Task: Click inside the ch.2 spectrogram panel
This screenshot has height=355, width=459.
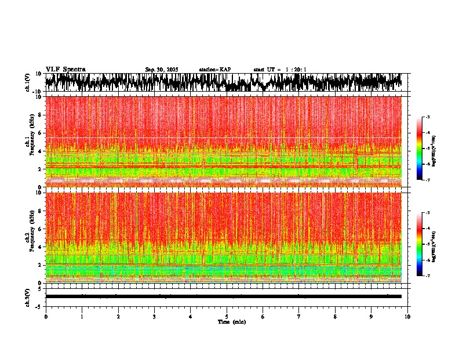Action: (x=223, y=238)
